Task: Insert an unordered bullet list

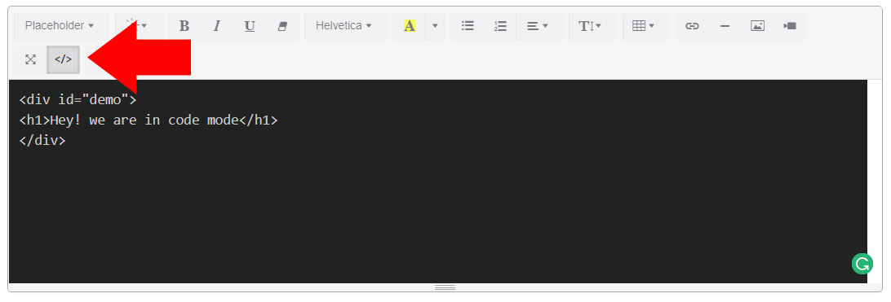Action: pyautogui.click(x=468, y=26)
